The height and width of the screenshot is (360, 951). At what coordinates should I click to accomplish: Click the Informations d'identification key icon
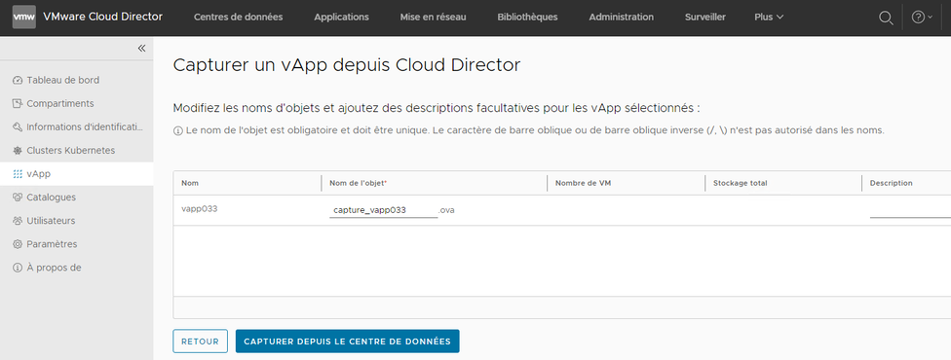[x=17, y=127]
